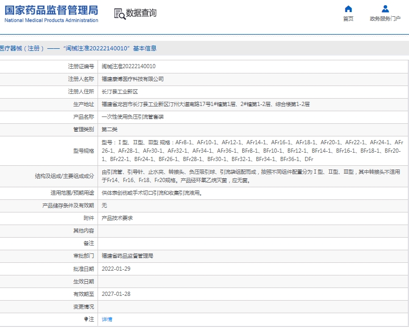Select approval department 福建省药品监督管理局

tap(127, 256)
